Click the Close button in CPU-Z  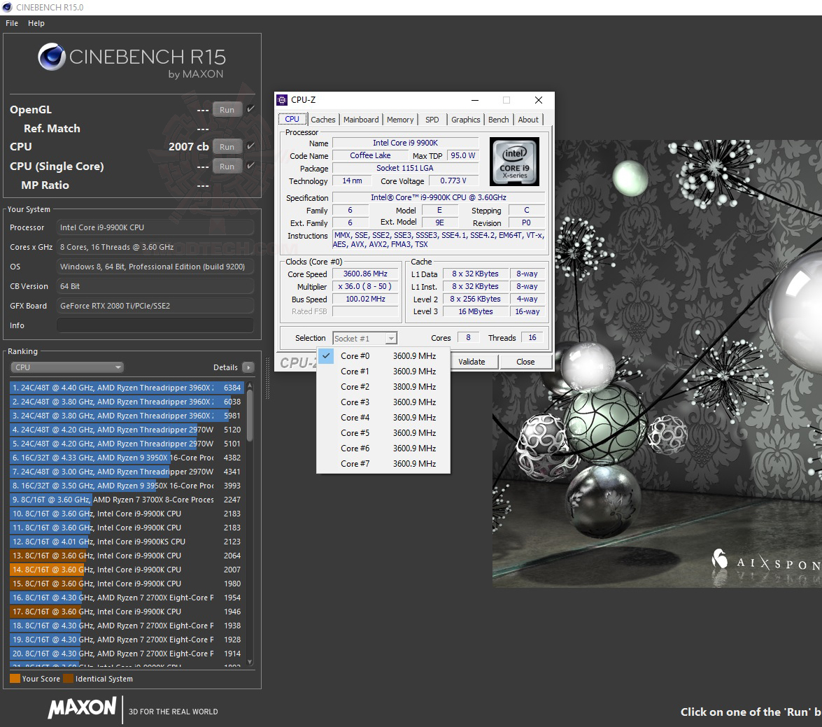click(525, 362)
